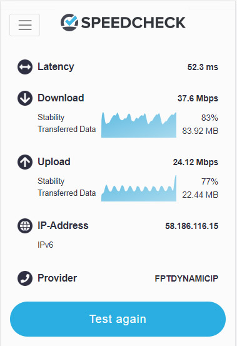237x346 pixels.
Task: Click the IPv6 label
Action: tap(46, 245)
